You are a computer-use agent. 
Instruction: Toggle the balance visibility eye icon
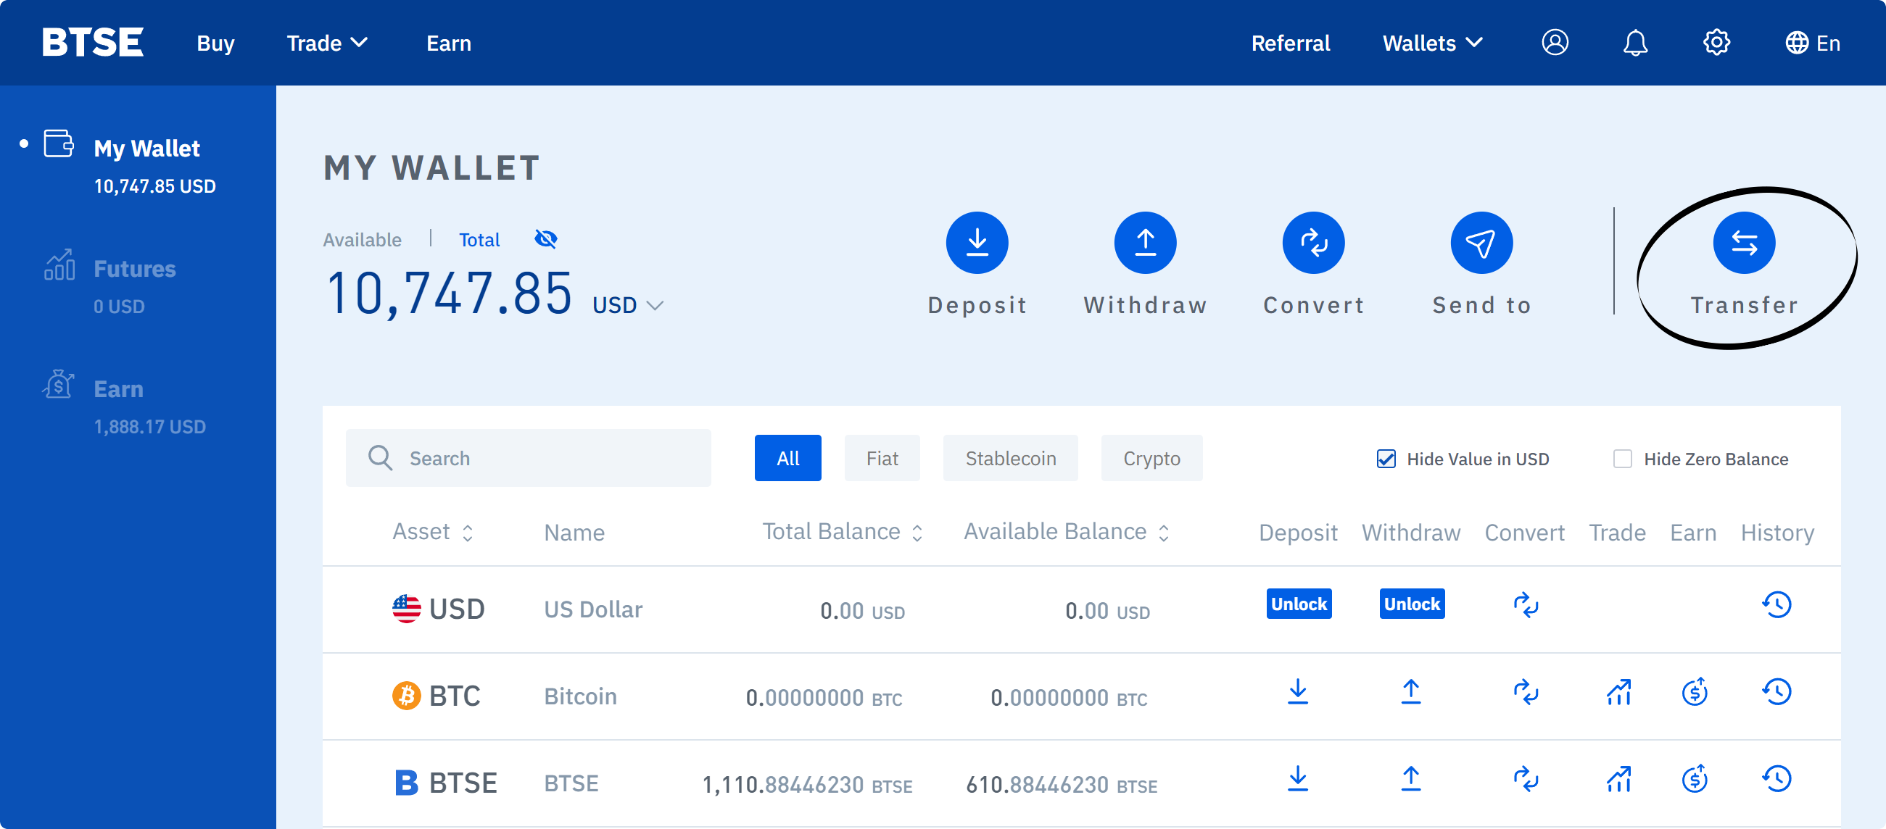pyautogui.click(x=545, y=239)
